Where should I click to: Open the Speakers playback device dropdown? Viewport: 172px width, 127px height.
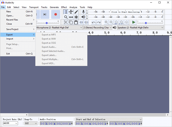(x=140, y=27)
